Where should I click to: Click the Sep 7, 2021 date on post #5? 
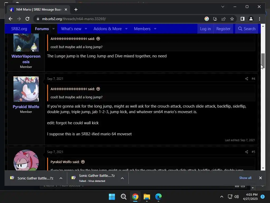[x=55, y=152]
